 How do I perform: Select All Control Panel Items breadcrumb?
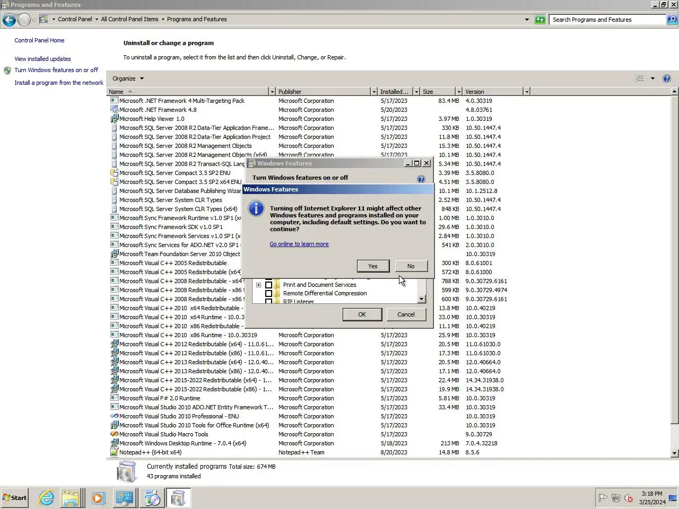pyautogui.click(x=129, y=19)
